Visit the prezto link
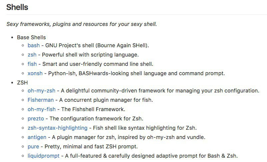Screen dimensions: 267x162 (36, 118)
